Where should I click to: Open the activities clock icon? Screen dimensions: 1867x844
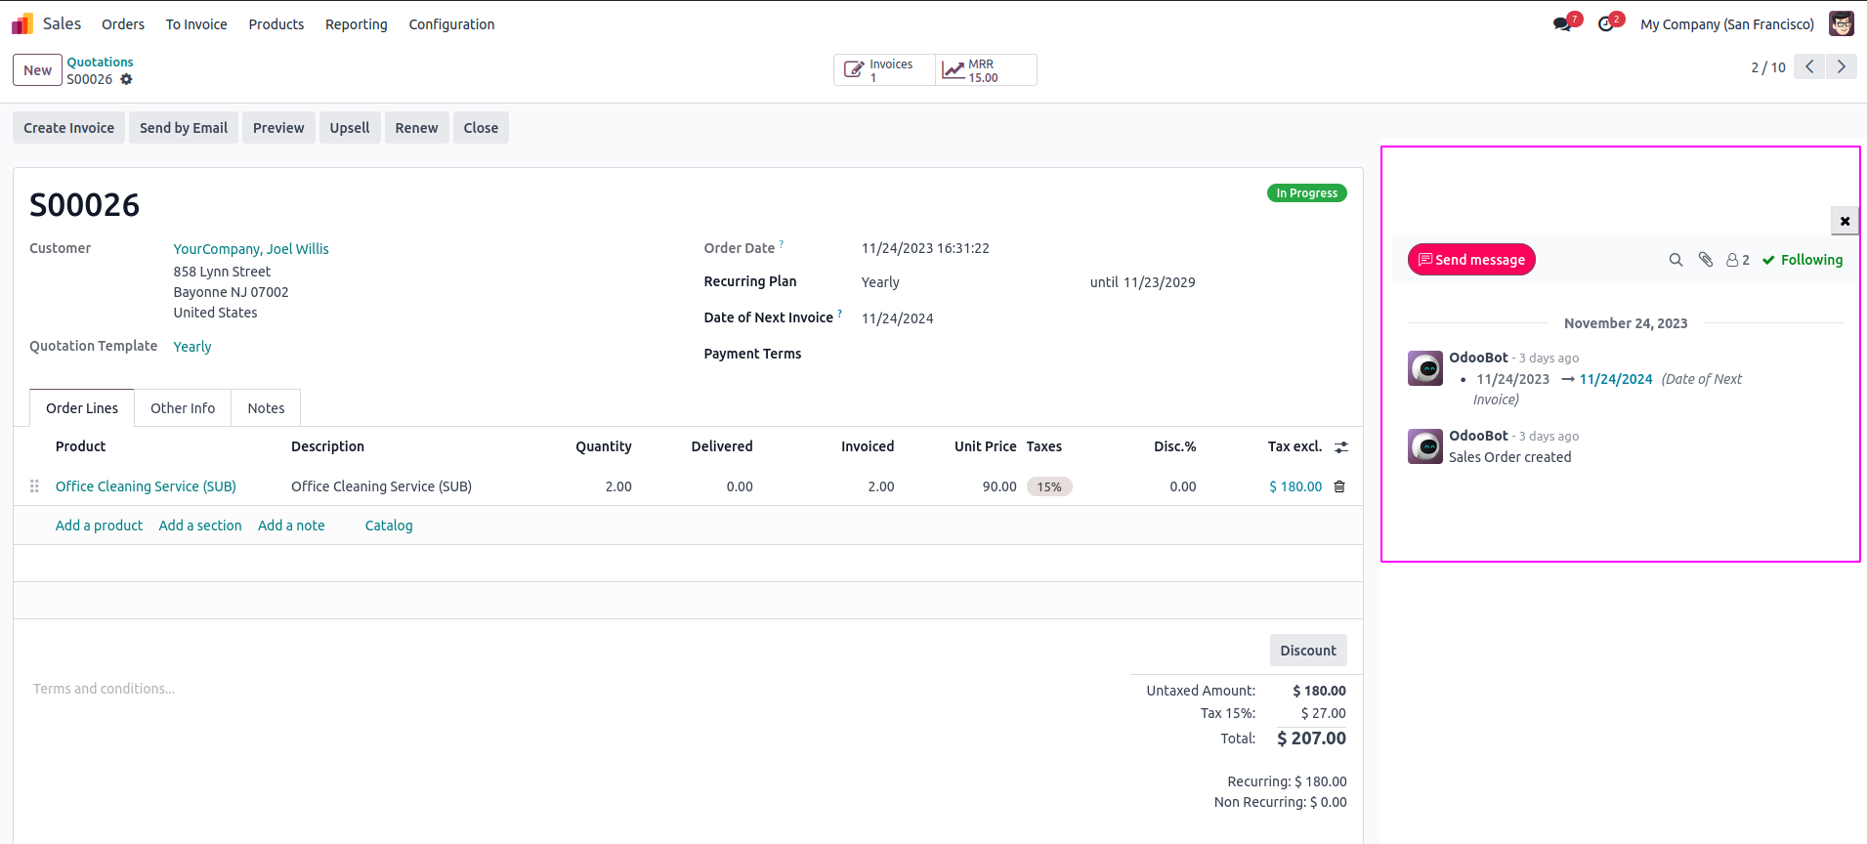click(1606, 24)
